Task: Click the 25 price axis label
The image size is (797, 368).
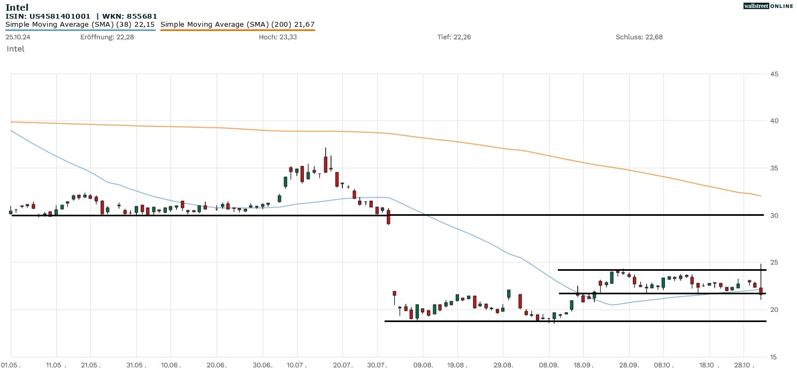Action: pos(774,262)
